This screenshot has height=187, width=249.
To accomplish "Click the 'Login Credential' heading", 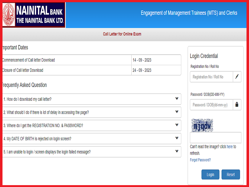I will pyautogui.click(x=204, y=56).
